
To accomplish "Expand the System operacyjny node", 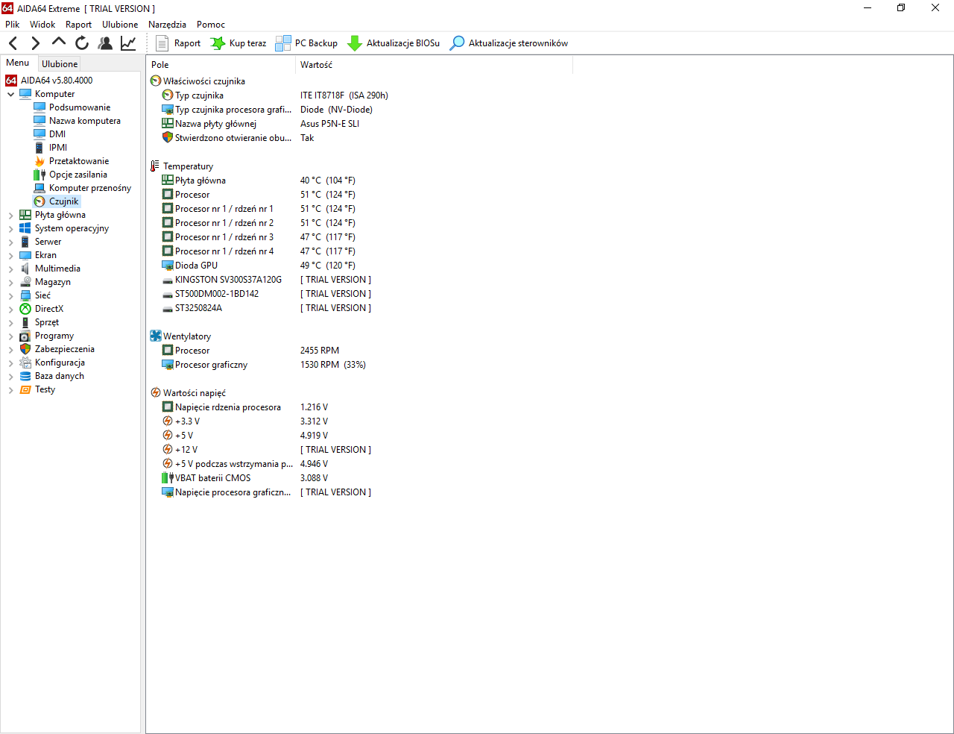I will (10, 229).
